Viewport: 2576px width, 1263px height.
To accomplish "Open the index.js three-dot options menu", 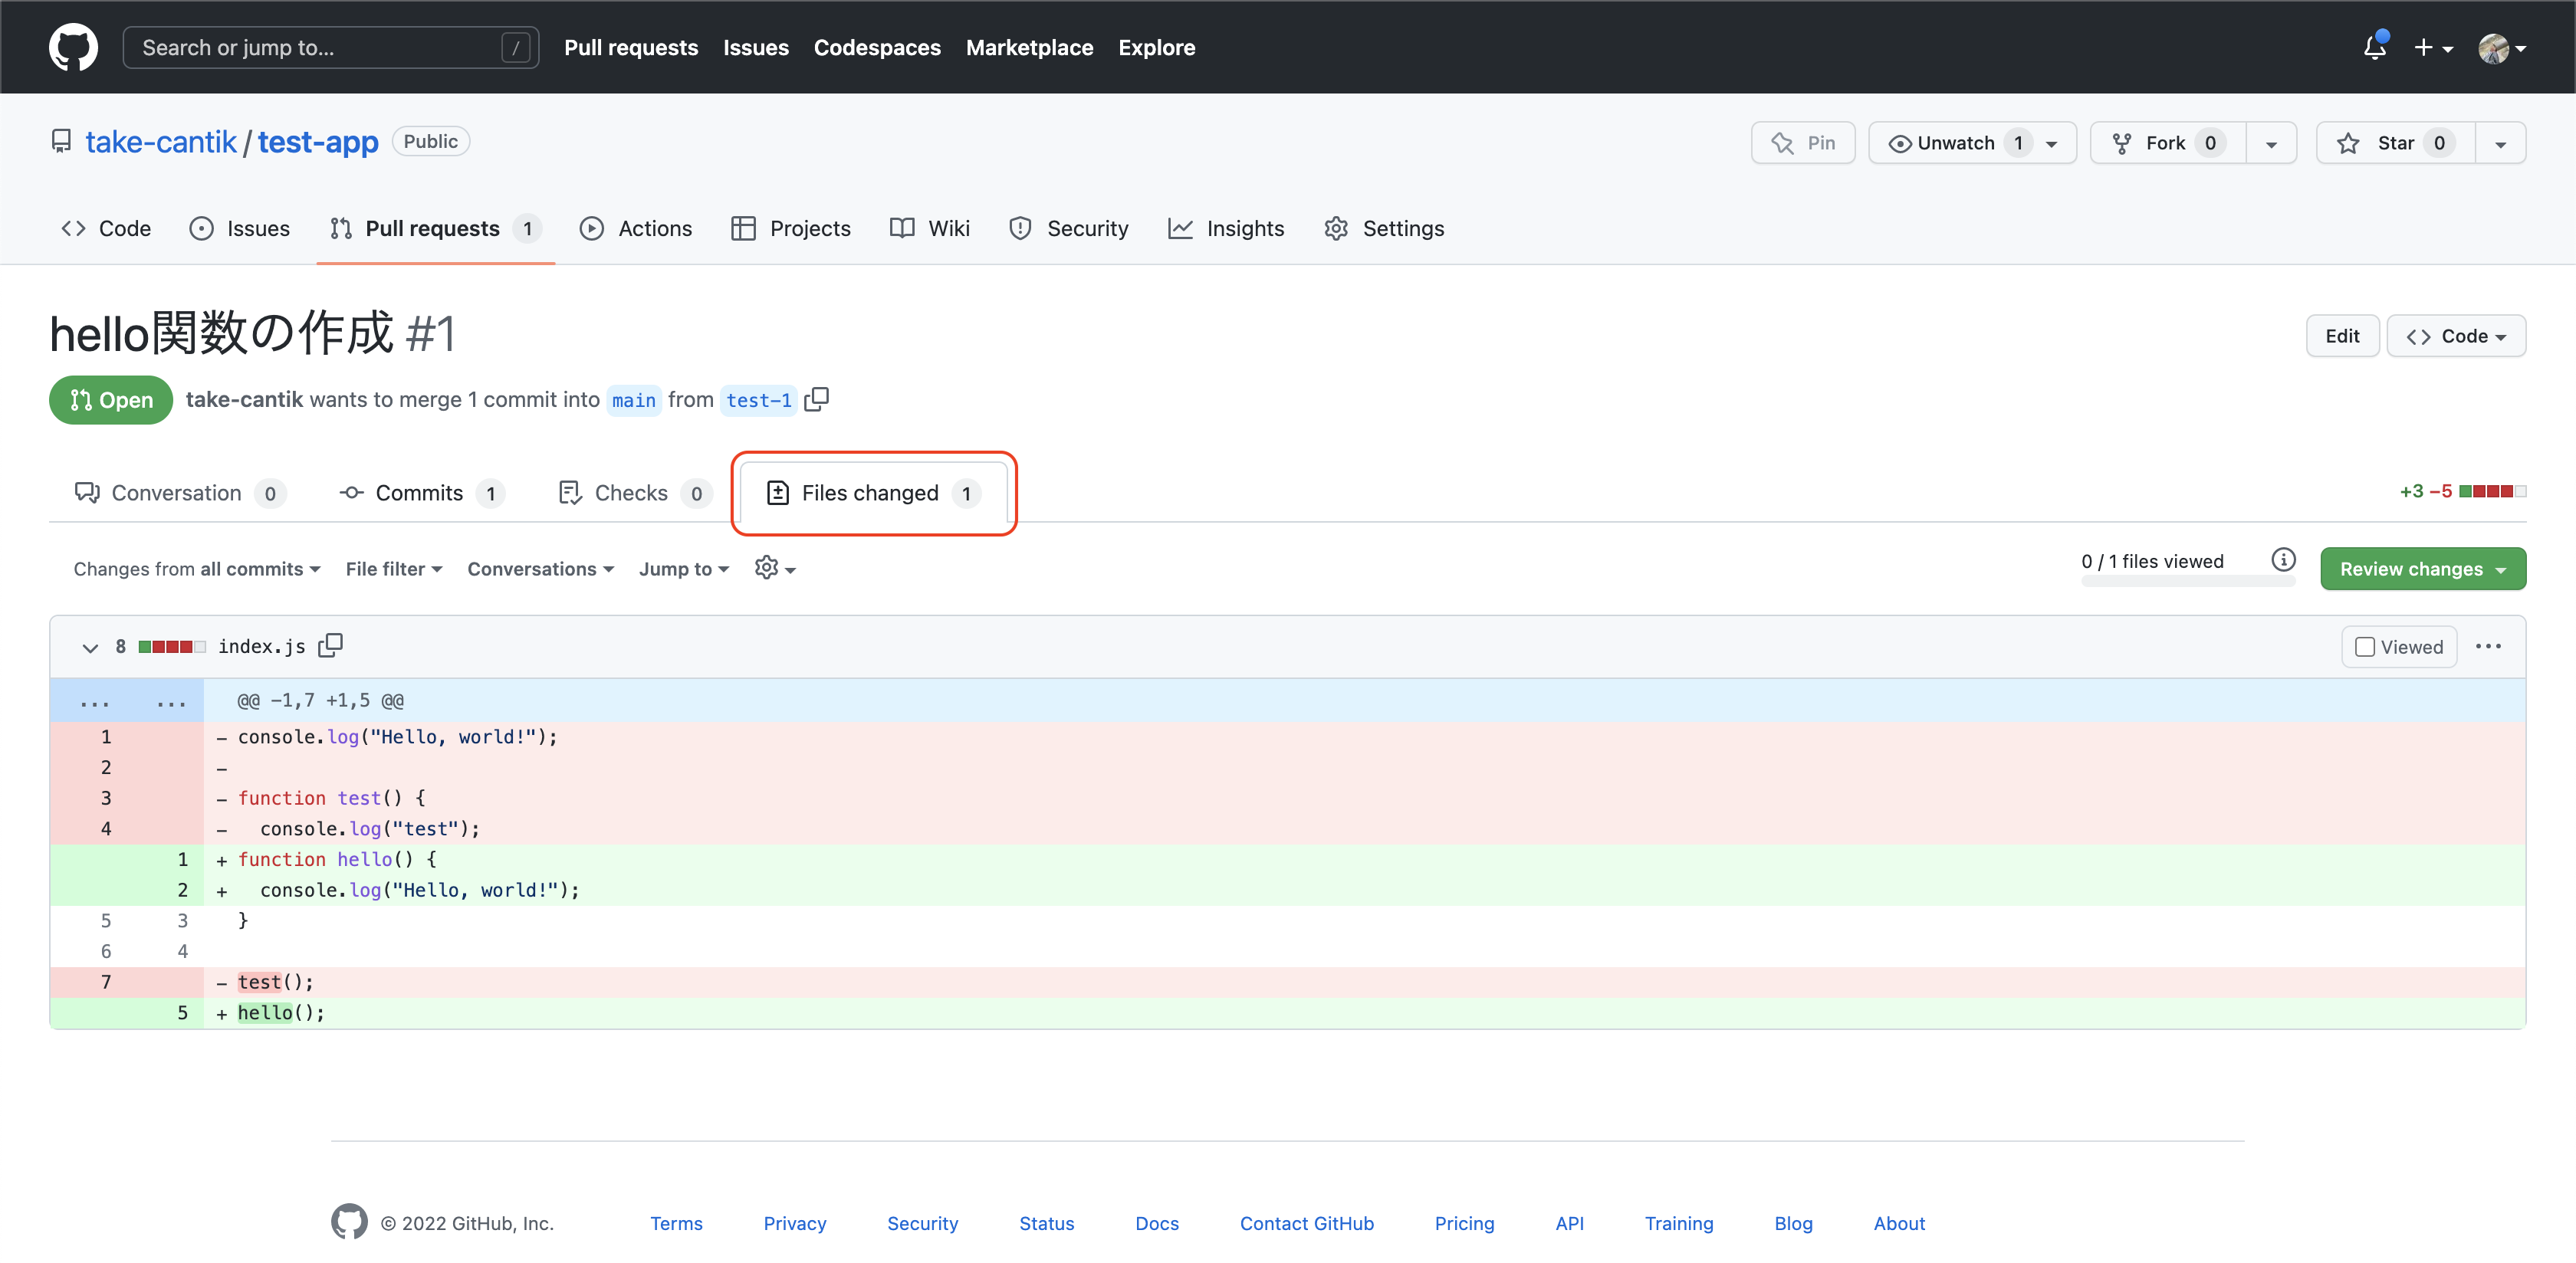I will [2488, 646].
